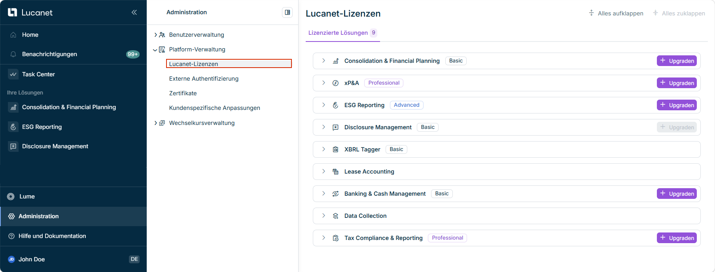Click the count badge 9 on tab
Image resolution: width=715 pixels, height=272 pixels.
click(373, 33)
